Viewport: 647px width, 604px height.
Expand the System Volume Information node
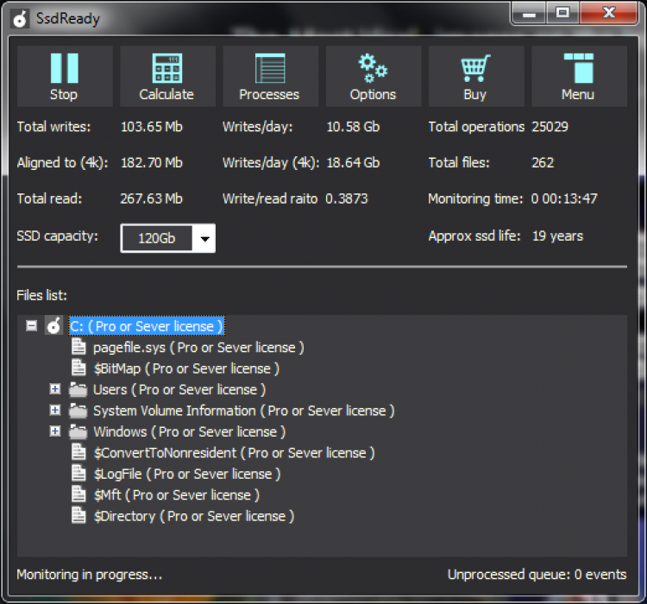click(x=55, y=410)
